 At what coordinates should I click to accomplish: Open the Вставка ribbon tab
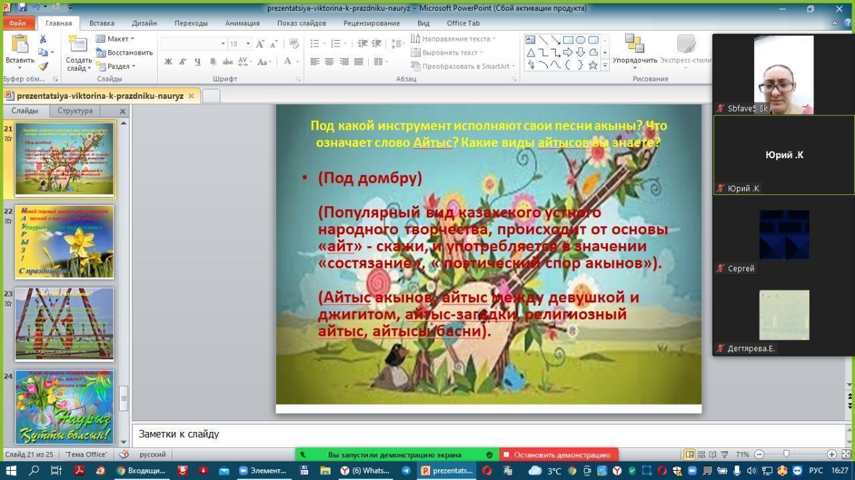pos(102,23)
